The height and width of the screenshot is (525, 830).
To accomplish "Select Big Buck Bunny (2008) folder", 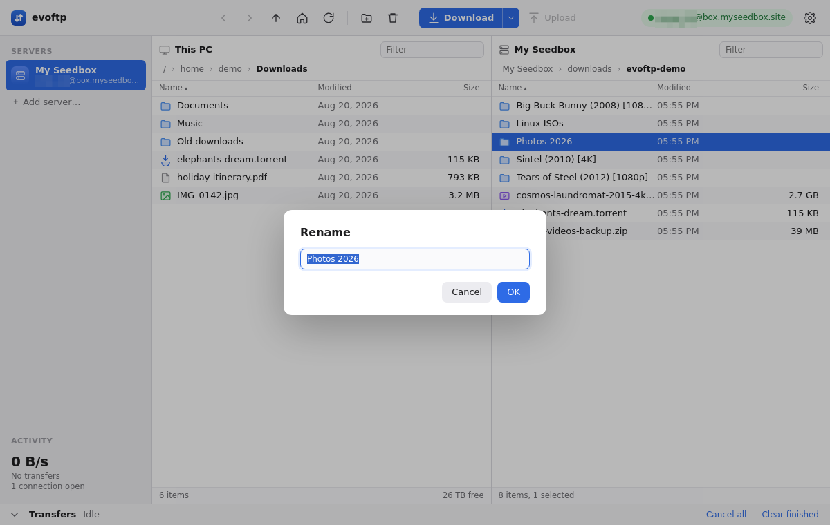I will (x=661, y=106).
